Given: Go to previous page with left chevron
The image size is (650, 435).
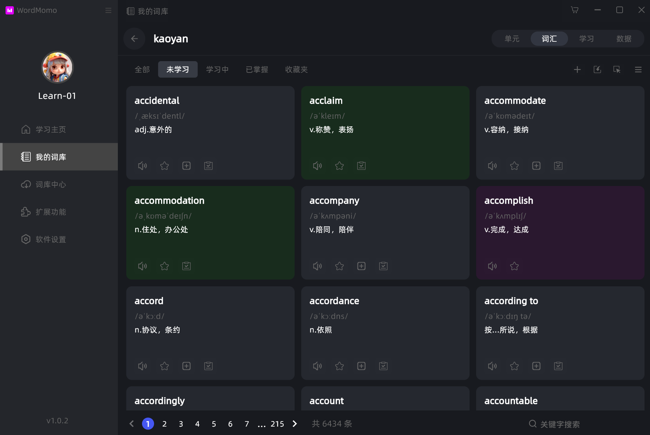Looking at the screenshot, I should pos(132,424).
